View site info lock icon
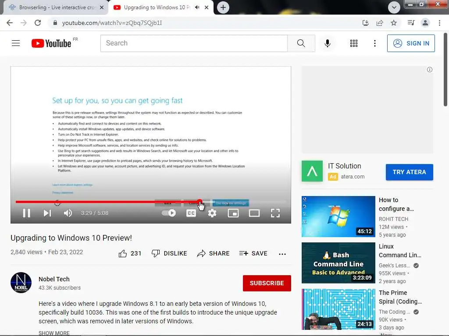449x336 pixels. coord(55,23)
